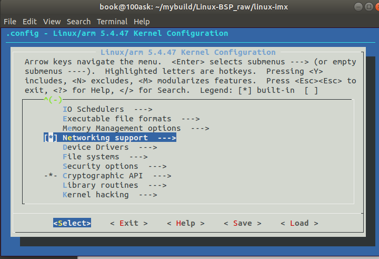Expand arrow after IO Schedulers
The height and width of the screenshot is (259, 379).
pyautogui.click(x=143, y=109)
